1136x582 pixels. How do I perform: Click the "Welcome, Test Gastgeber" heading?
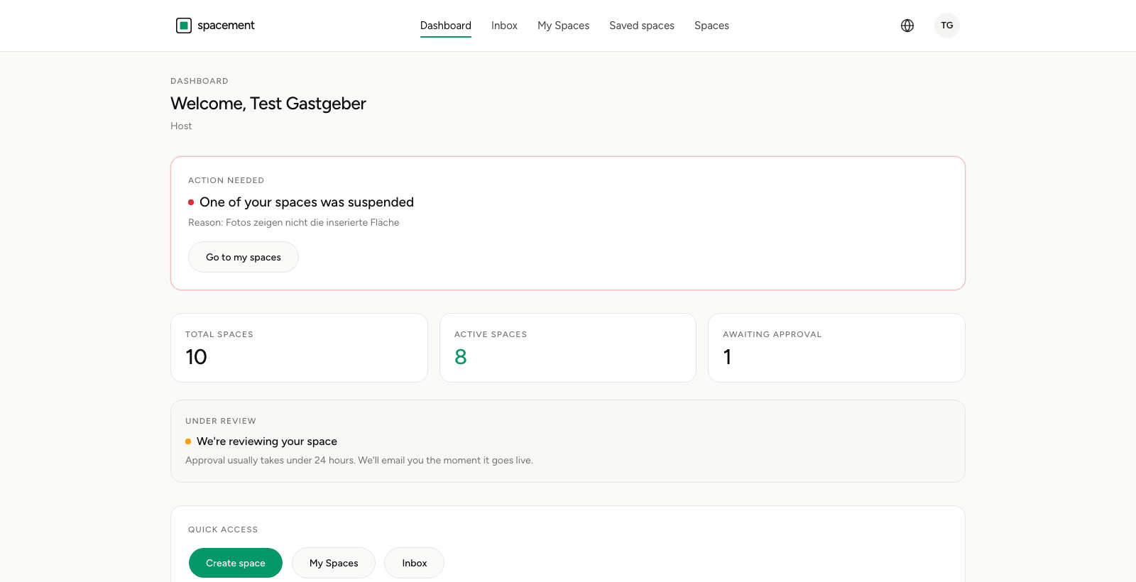[x=268, y=104]
